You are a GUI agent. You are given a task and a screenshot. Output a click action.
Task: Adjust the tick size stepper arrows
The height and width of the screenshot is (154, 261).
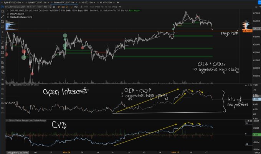(50, 7)
